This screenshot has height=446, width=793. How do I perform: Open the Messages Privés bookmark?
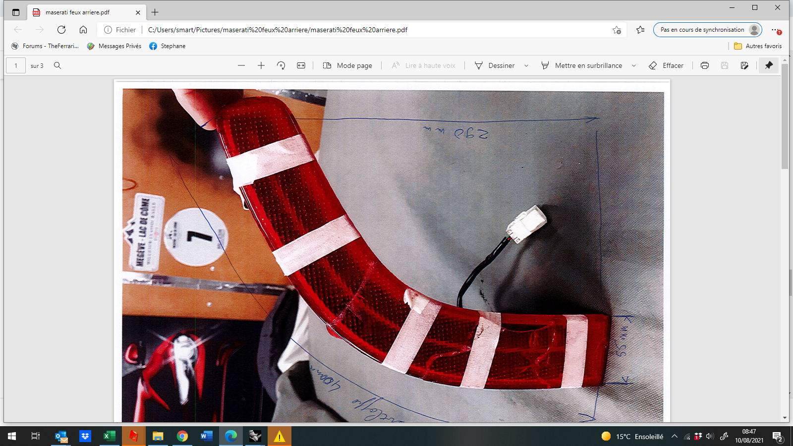click(x=114, y=46)
